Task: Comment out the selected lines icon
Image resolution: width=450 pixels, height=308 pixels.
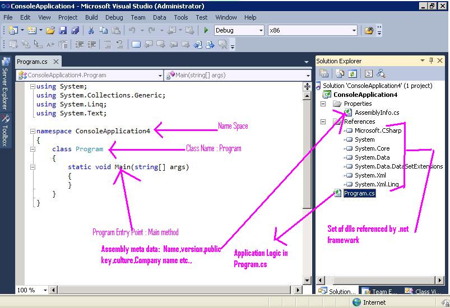Action: click(108, 44)
